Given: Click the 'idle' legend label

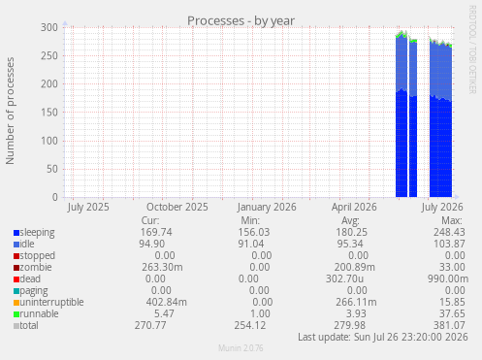Looking at the screenshot, I should [27, 244].
